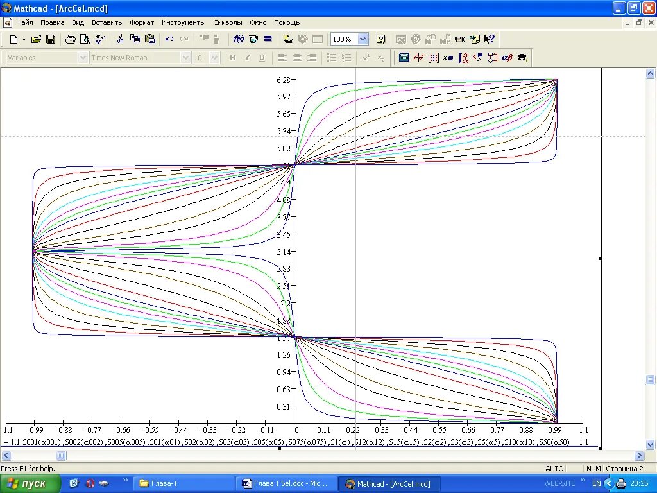Viewport: 657px width, 493px height.
Task: Click the Insert Unit measuring cup icon
Action: pyautogui.click(x=253, y=39)
